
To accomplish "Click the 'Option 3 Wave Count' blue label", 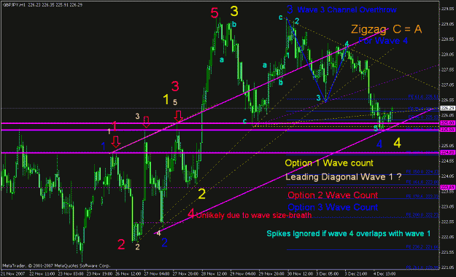I will pyautogui.click(x=333, y=207).
